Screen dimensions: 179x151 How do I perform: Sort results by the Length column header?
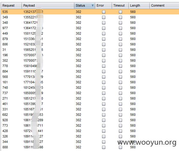click(139, 5)
